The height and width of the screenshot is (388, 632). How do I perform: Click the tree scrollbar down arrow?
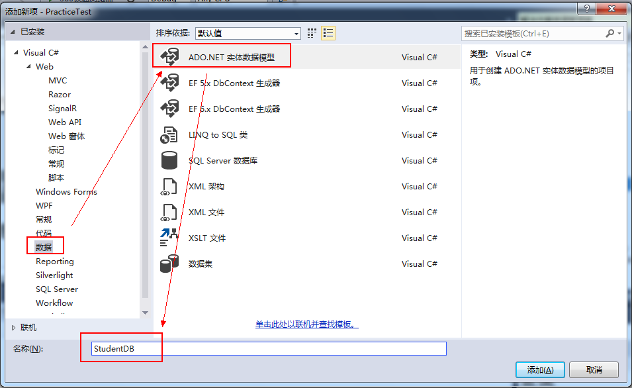click(145, 313)
